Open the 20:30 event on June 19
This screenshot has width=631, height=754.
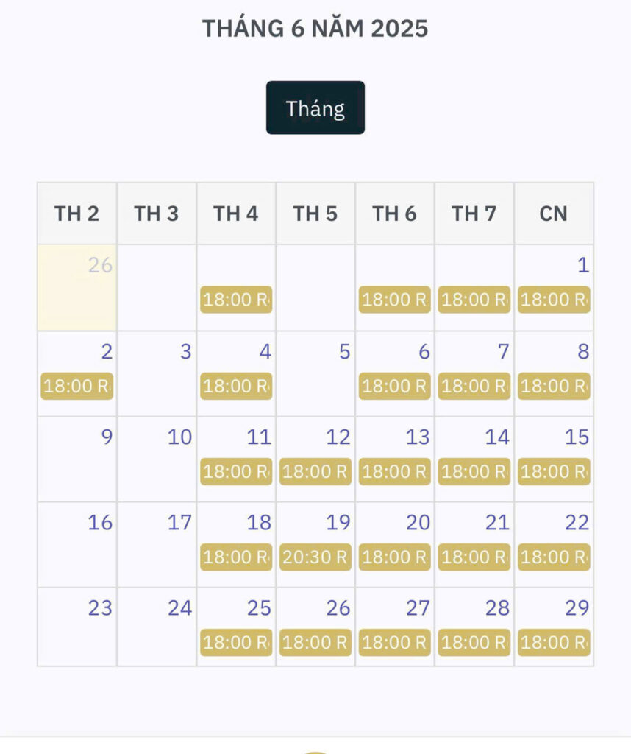315,557
